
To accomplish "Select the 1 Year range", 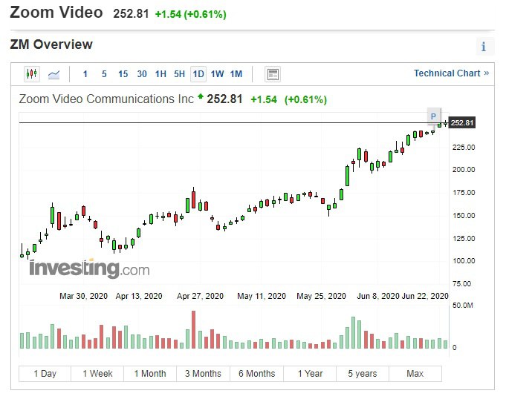I will 310,374.
